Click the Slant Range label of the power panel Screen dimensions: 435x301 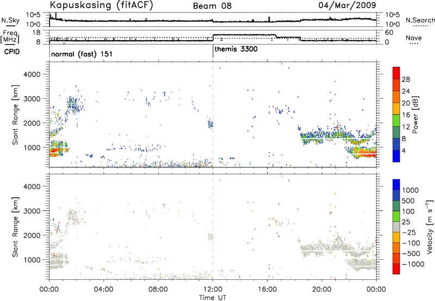[x=15, y=115]
